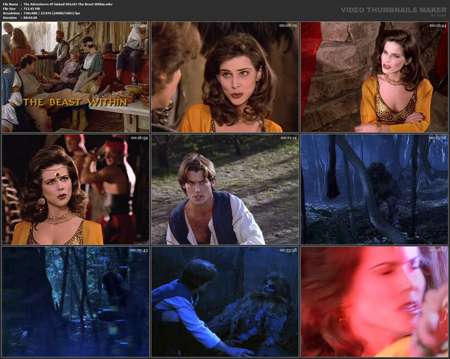This screenshot has width=450, height=359.
Task: Select the duration value 00:42:28
Action: point(30,18)
